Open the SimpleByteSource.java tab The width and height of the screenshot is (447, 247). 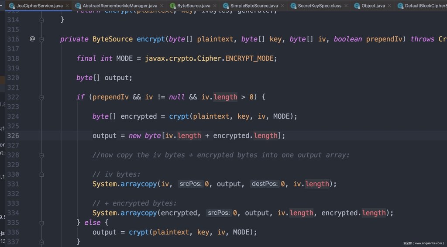(254, 6)
